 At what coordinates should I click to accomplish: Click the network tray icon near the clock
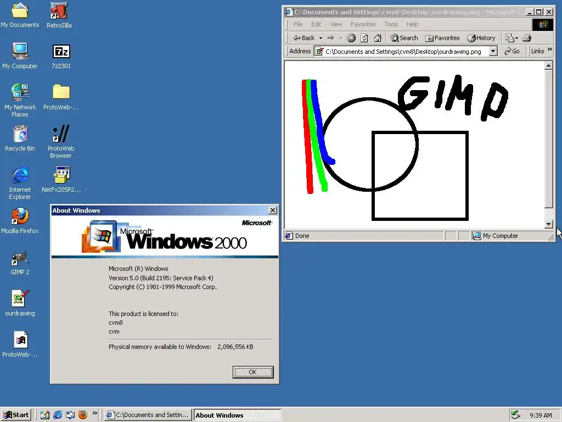[x=515, y=415]
